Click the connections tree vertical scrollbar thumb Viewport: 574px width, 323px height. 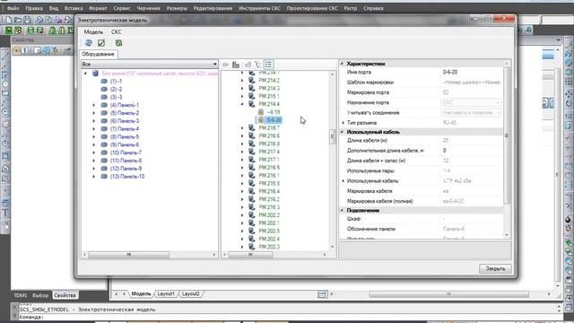pos(332,136)
